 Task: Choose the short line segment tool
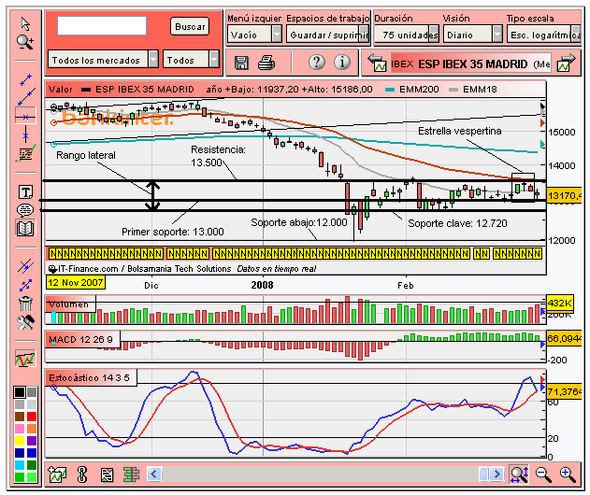(x=25, y=80)
